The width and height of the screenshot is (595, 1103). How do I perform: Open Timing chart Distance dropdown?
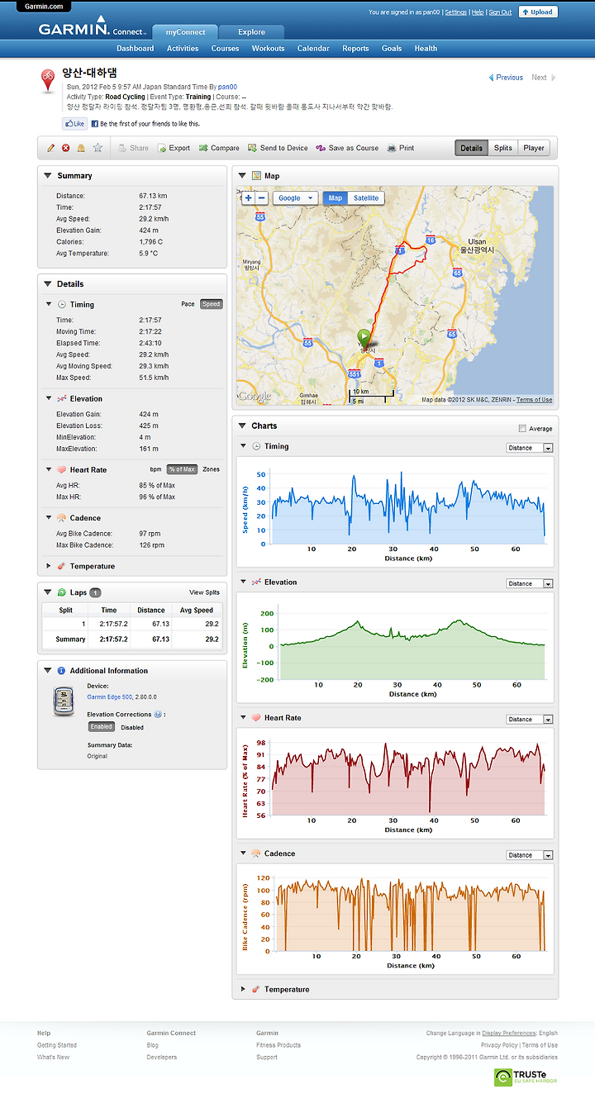pyautogui.click(x=530, y=448)
